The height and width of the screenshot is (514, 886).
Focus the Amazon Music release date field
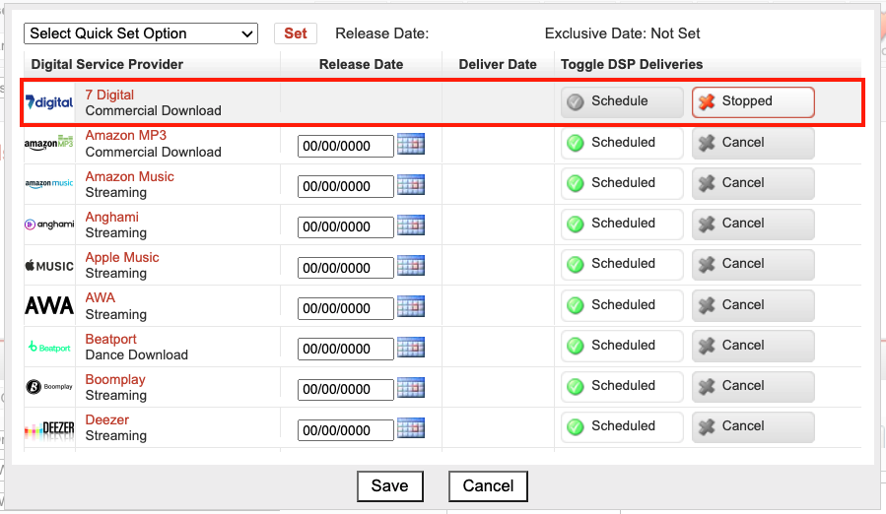346,186
